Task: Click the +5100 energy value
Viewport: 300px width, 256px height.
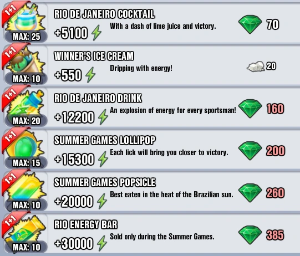Action: pos(71,33)
